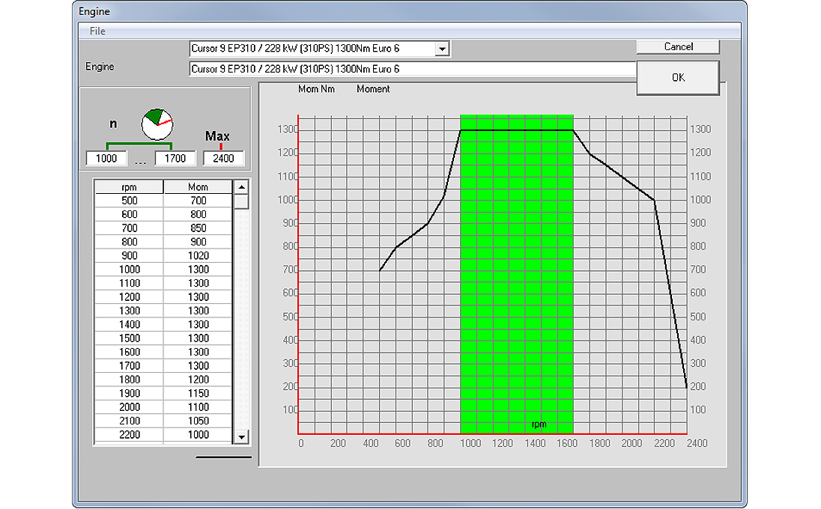The image size is (821, 509).
Task: Click the Moment chart legend label
Action: click(373, 90)
